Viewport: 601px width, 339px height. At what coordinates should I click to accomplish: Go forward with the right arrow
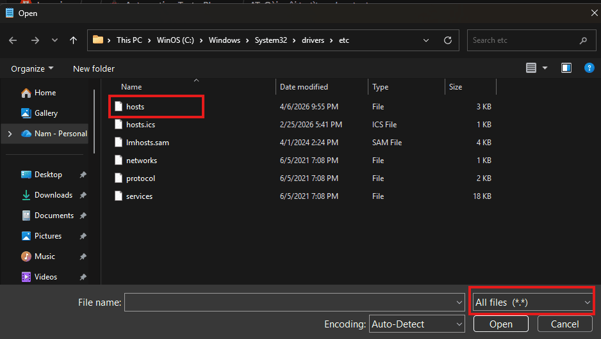point(35,40)
